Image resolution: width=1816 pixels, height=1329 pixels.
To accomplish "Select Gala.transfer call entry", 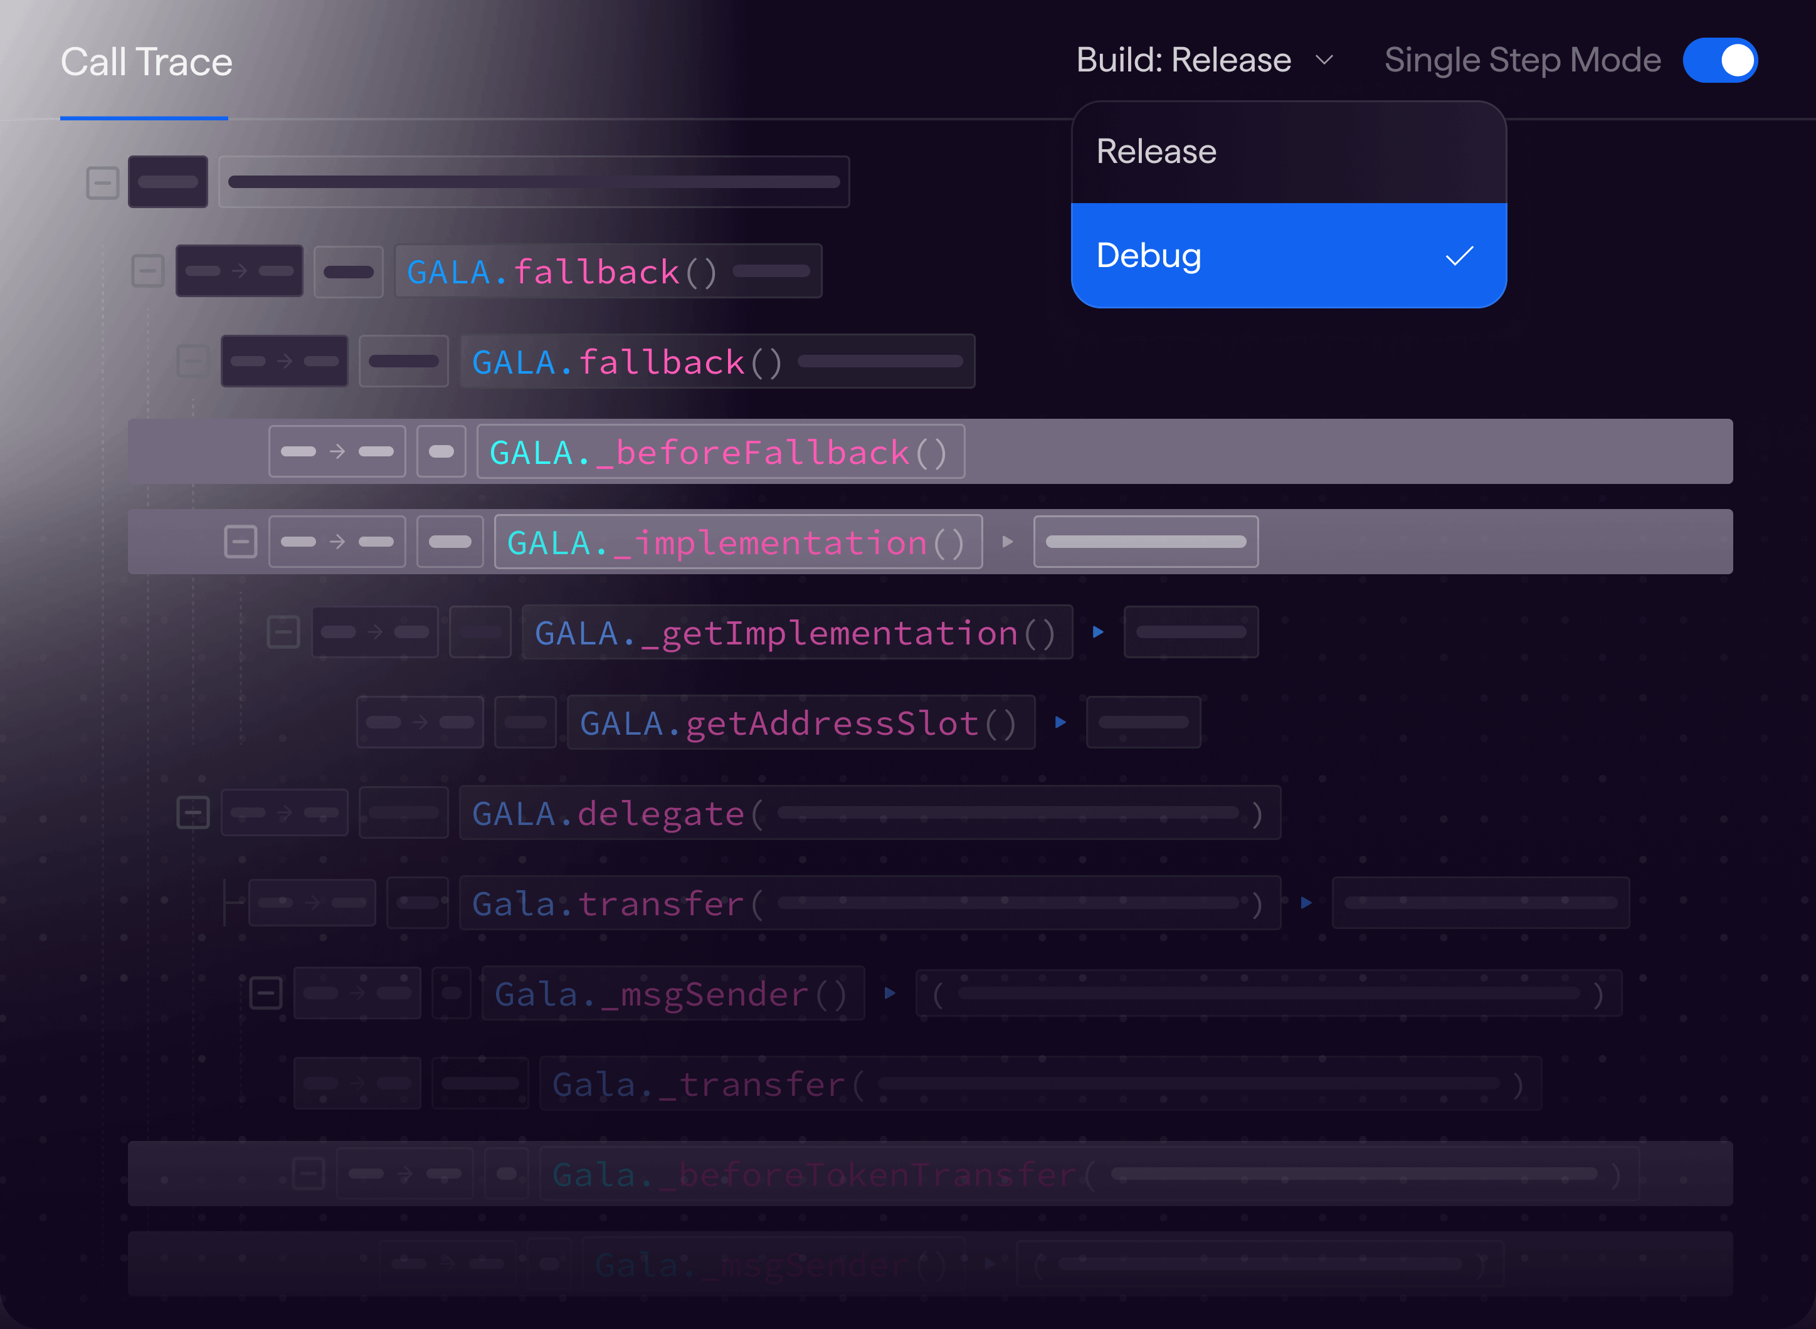I will point(870,903).
